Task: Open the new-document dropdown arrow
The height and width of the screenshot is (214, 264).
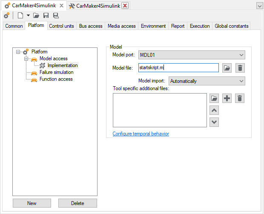Action: tap(28, 15)
